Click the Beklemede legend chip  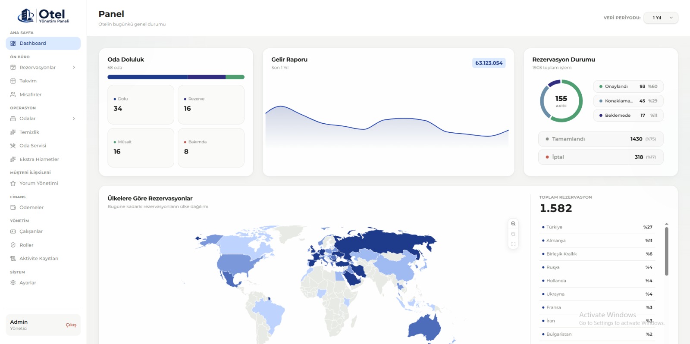tap(628, 116)
